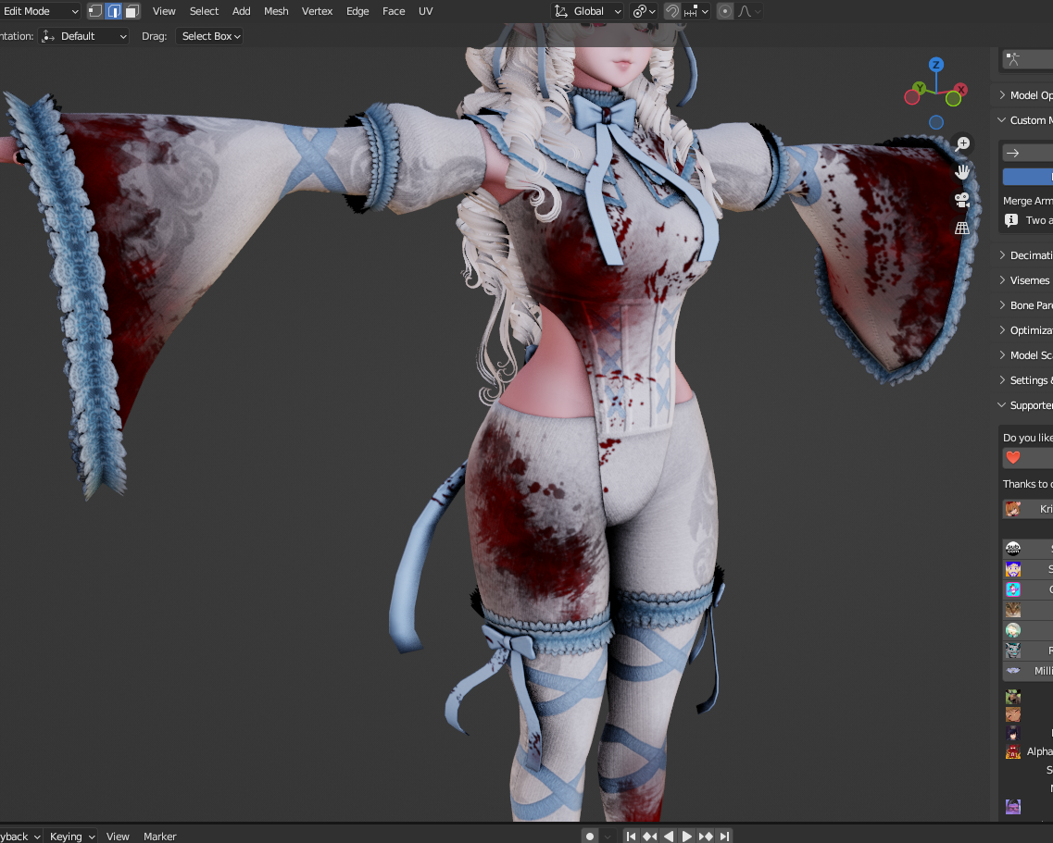Viewport: 1053px width, 843px height.
Task: Toggle proportional editing icon
Action: 725,11
